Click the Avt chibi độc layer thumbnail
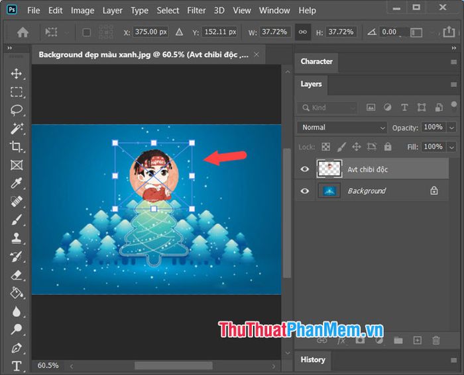The height and width of the screenshot is (375, 464). (329, 169)
